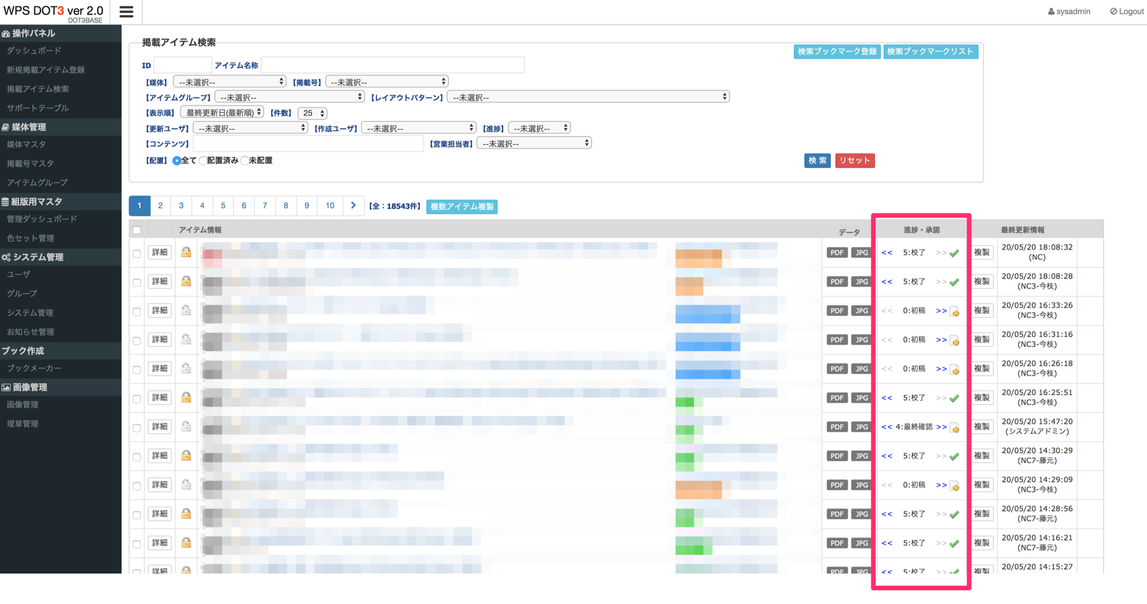Open PDF for the 16:25:51 row
The width and height of the screenshot is (1147, 604).
click(x=836, y=397)
